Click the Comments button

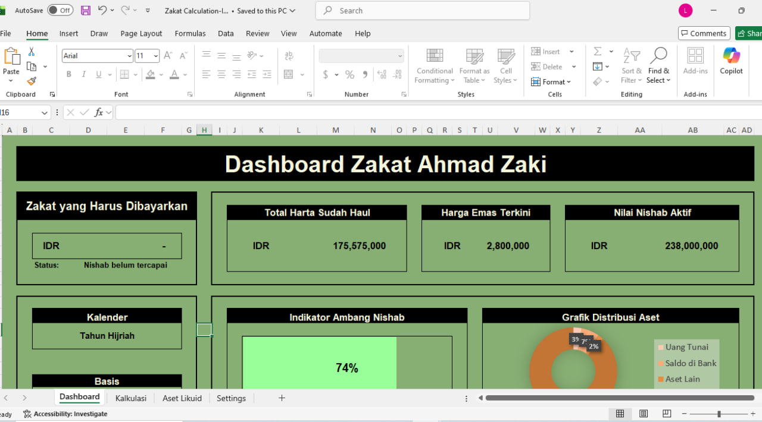tap(704, 33)
